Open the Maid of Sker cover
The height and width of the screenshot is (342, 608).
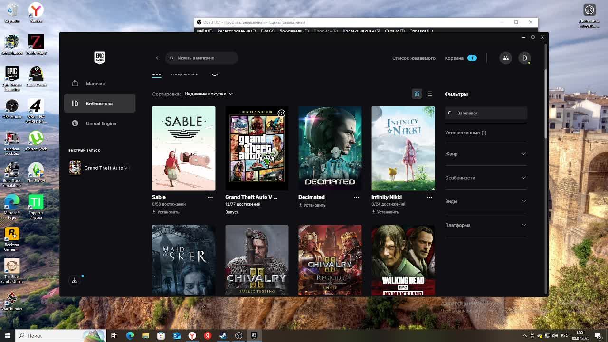[183, 260]
